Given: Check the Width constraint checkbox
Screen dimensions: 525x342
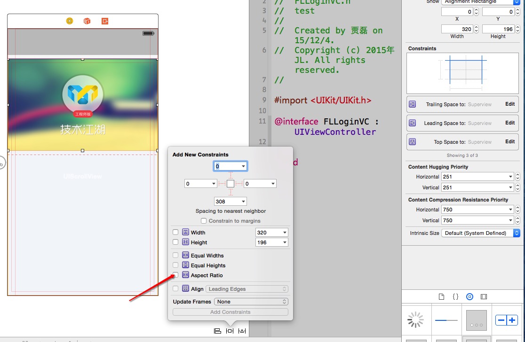Looking at the screenshot, I should pos(175,232).
